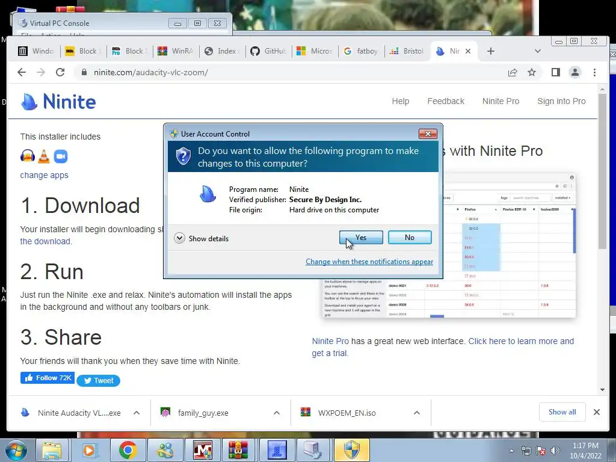Open a new tab with plus button

[491, 51]
